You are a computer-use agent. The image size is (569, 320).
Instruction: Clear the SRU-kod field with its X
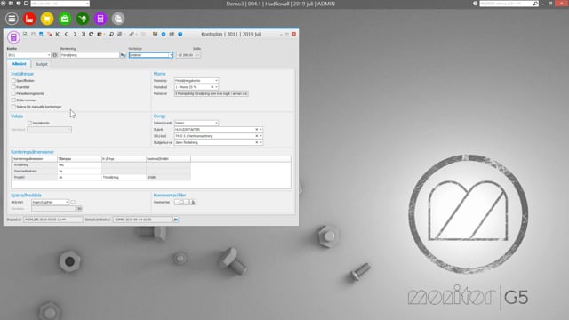257,136
